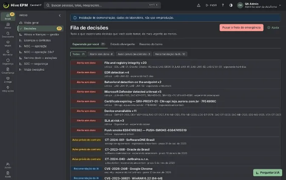Open Certificate expiring SRV-PROXY-01 alert

point(175,103)
